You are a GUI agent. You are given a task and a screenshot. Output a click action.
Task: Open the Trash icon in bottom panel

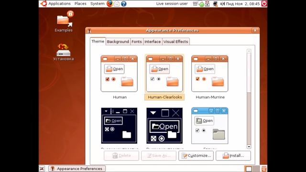[264, 169]
